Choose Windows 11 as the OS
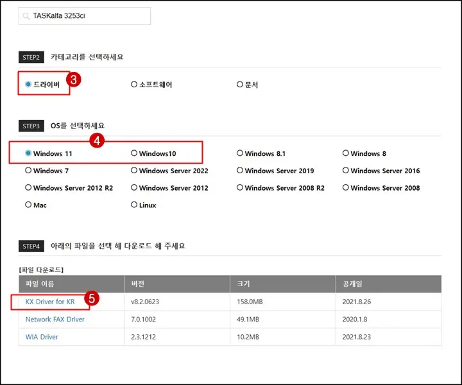This screenshot has height=385, width=462. (28, 153)
